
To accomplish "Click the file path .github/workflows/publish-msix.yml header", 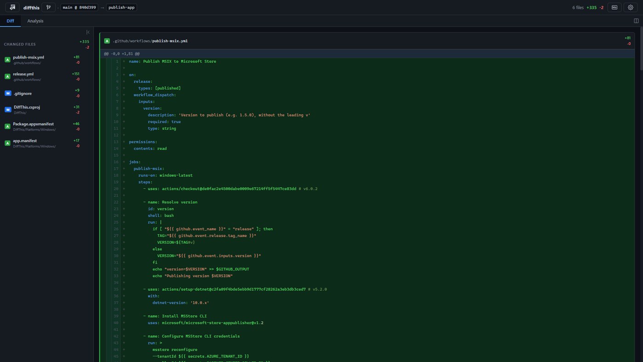I will [x=150, y=41].
